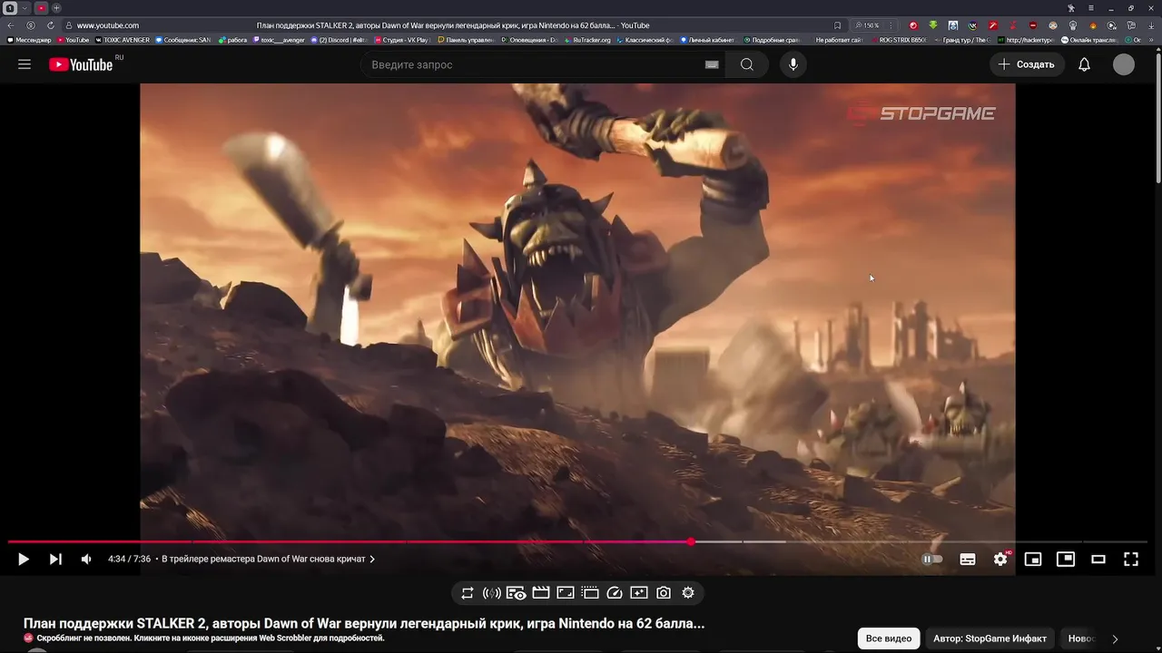Open the browser main menu
1162x653 pixels.
(x=1091, y=8)
